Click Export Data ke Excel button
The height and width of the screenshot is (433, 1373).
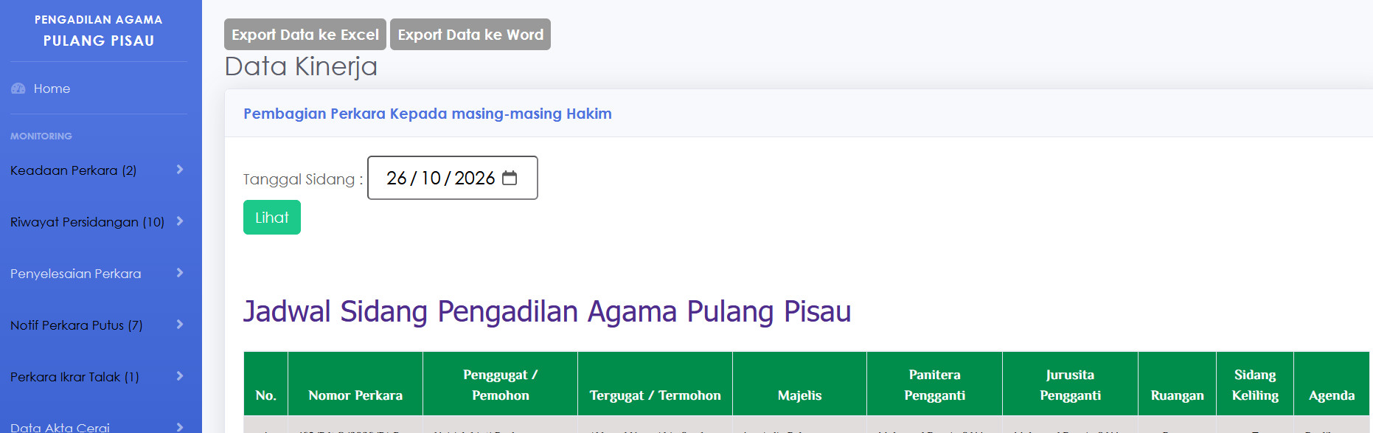point(305,35)
